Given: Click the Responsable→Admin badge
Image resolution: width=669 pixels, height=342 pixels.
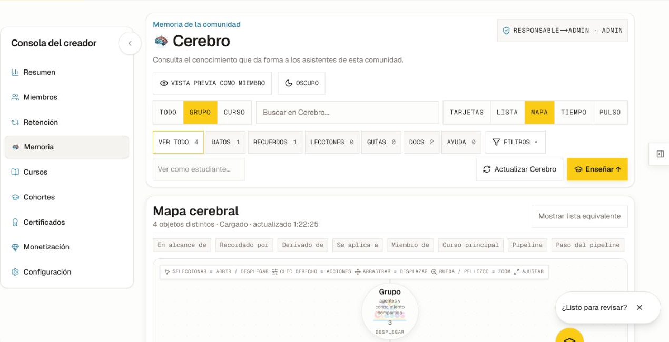Looking at the screenshot, I should [x=563, y=31].
